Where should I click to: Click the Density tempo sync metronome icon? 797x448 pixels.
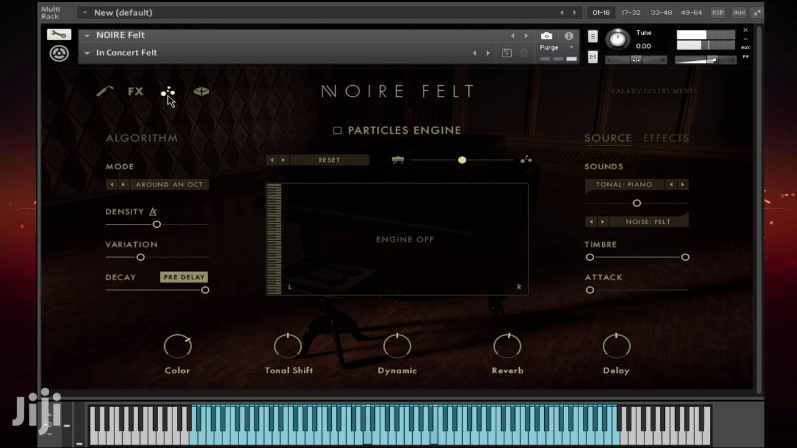153,212
